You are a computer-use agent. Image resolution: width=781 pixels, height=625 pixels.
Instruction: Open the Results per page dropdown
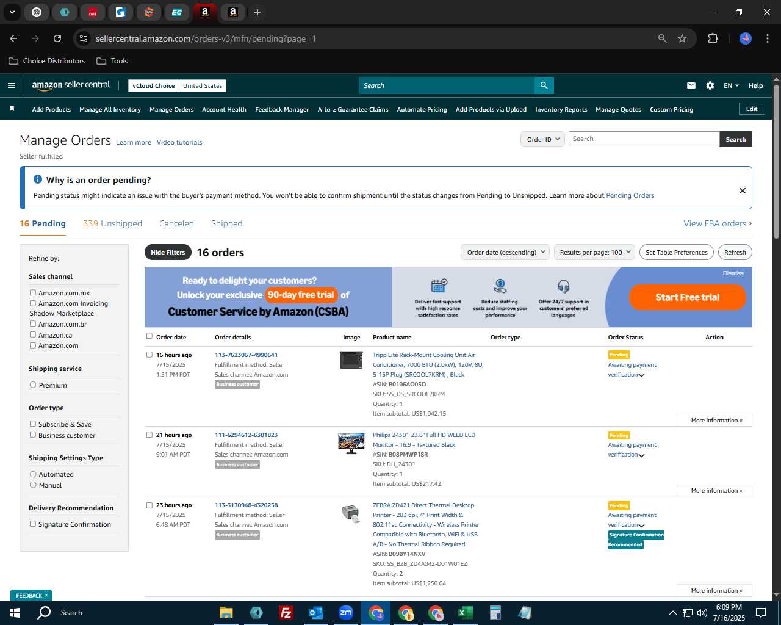pyautogui.click(x=594, y=252)
